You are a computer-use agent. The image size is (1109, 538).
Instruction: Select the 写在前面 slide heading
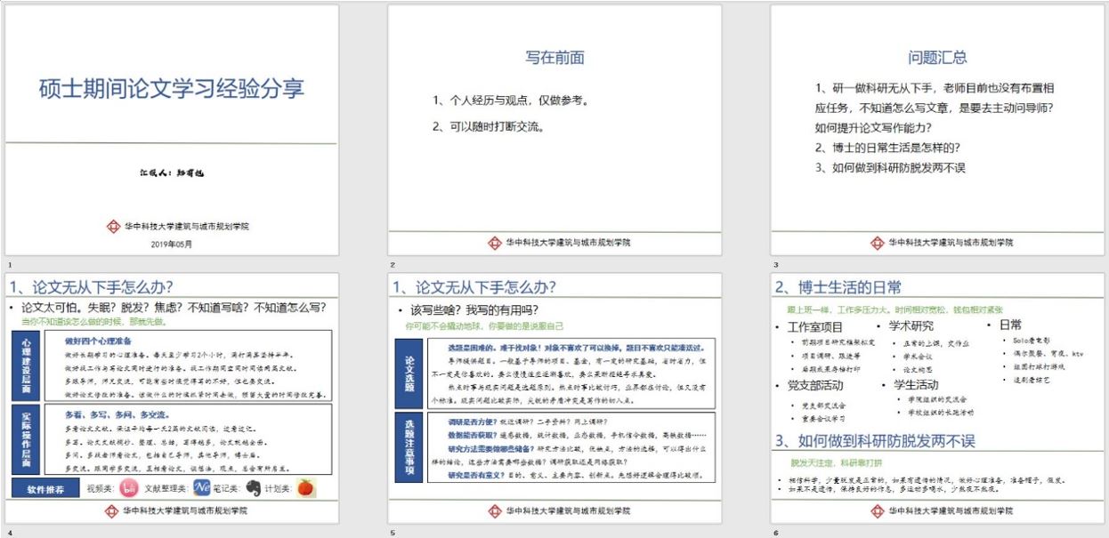[554, 58]
